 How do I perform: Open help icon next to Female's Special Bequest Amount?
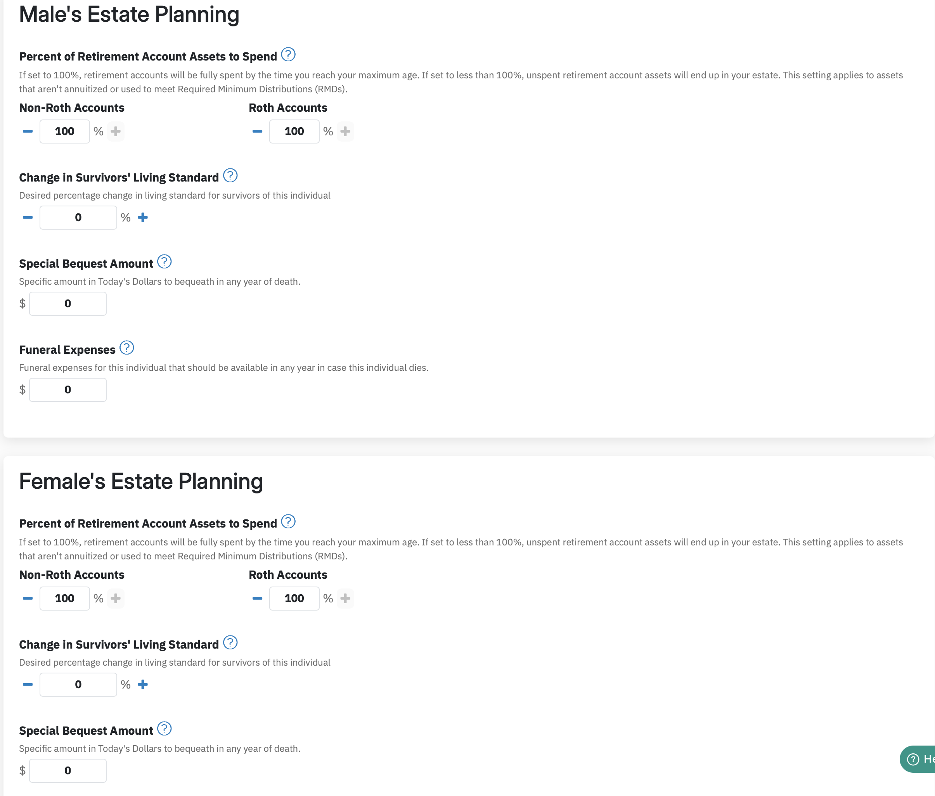tap(164, 729)
